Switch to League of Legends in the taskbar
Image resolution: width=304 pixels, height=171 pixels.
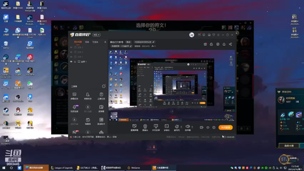(x=62, y=168)
